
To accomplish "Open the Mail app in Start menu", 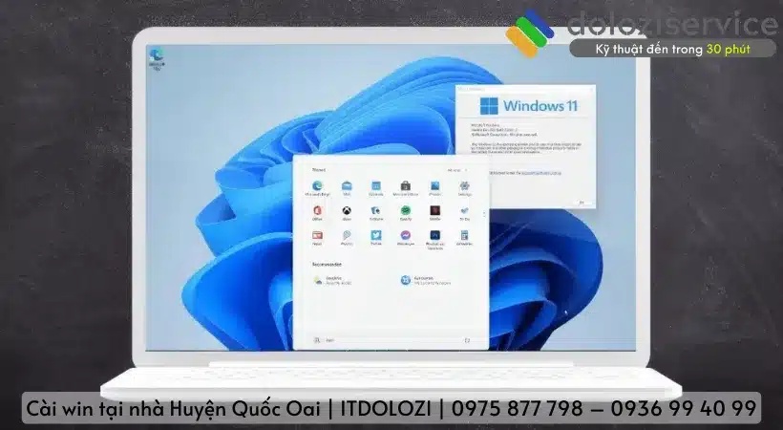I will tap(347, 188).
